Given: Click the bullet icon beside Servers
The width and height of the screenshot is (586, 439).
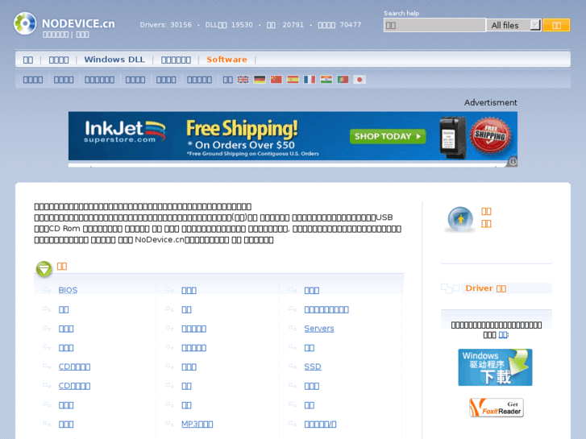Looking at the screenshot, I should (x=293, y=328).
